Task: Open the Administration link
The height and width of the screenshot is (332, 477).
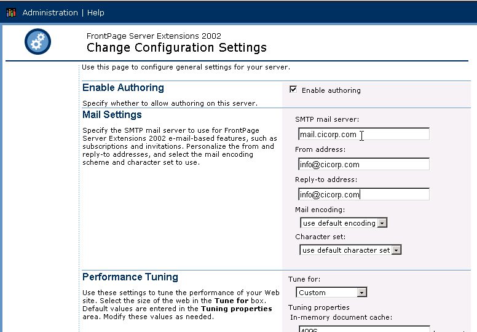Action: (50, 13)
